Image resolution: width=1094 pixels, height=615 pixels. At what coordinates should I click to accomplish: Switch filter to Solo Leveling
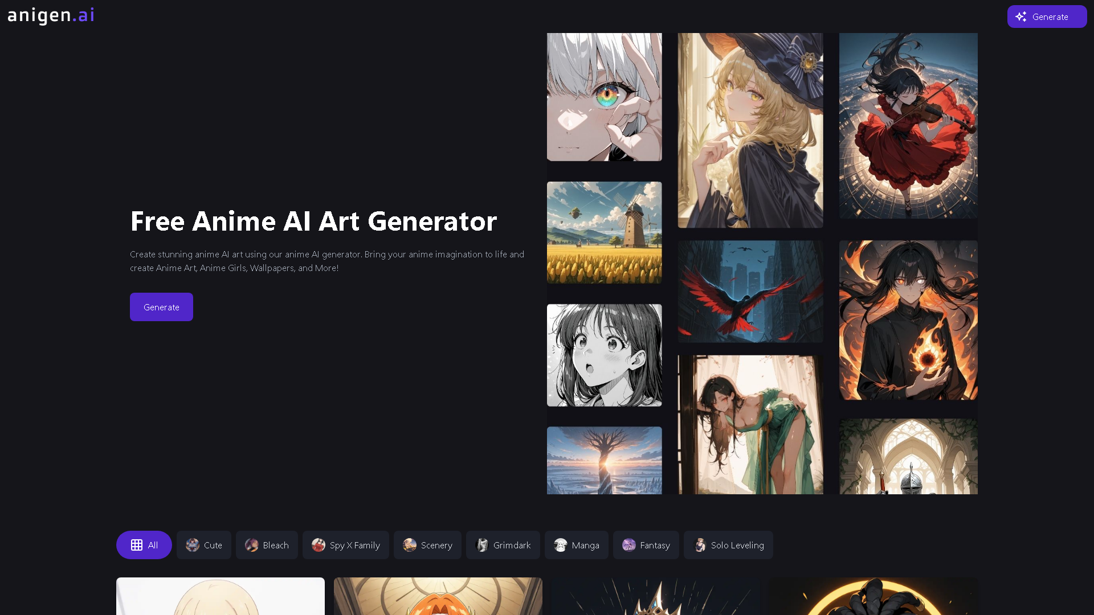[728, 545]
